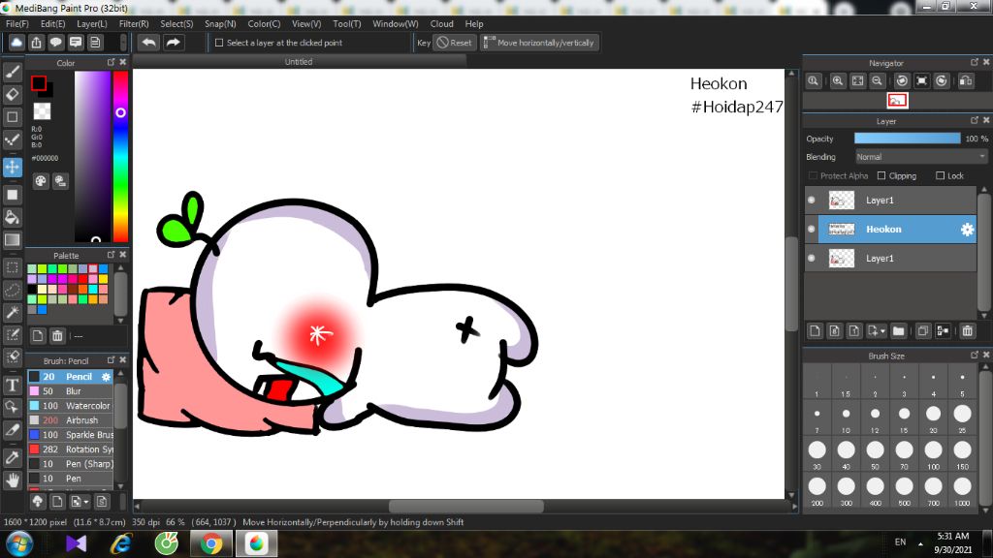Click new layer icon in Layer panel
The height and width of the screenshot is (558, 993).
coord(815,331)
